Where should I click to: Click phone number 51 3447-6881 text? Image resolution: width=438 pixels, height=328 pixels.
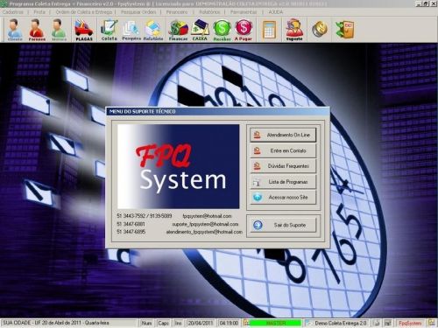coord(131,224)
